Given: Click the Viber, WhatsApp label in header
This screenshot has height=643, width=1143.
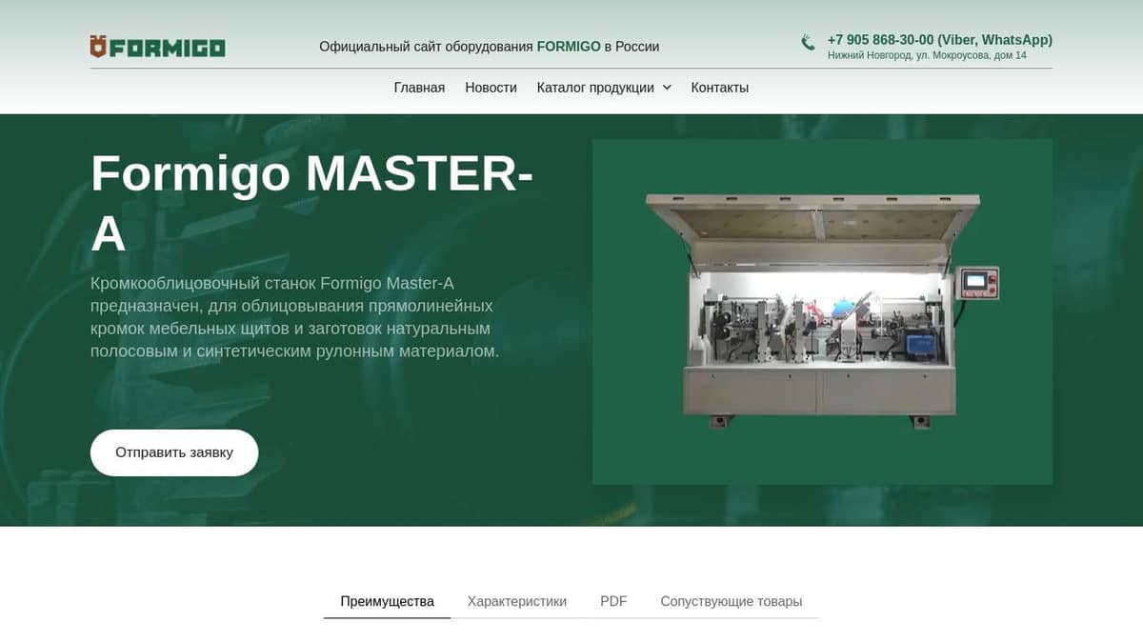Looking at the screenshot, I should tap(994, 40).
